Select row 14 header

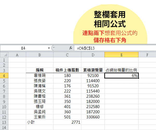(4, 127)
